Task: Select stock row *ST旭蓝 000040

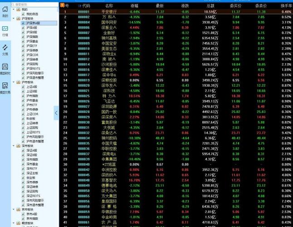Action: [x=176, y=164]
